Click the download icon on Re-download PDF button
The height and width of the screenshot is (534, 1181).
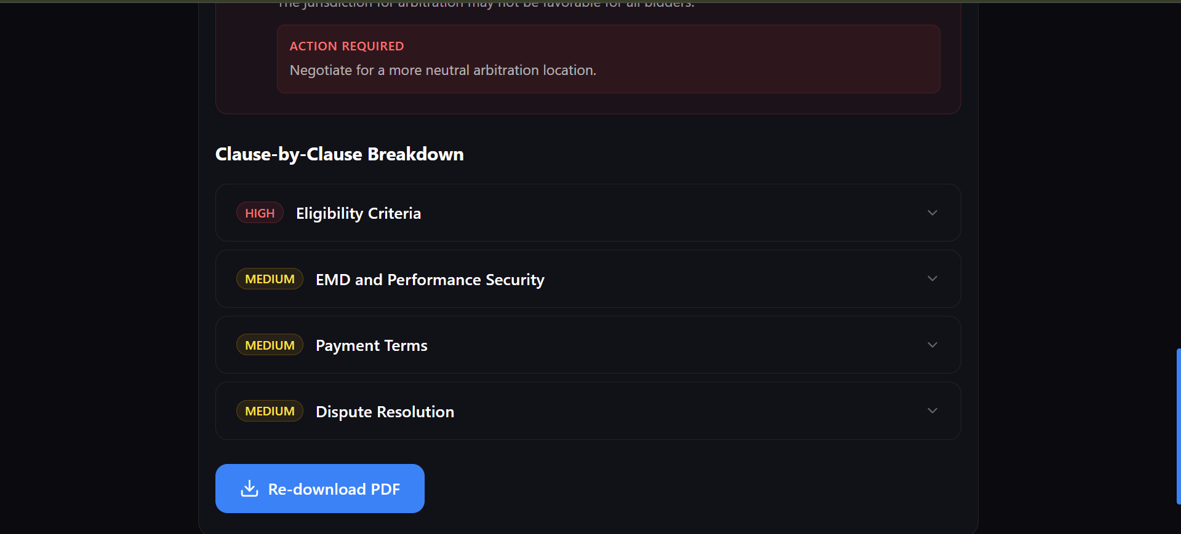249,488
